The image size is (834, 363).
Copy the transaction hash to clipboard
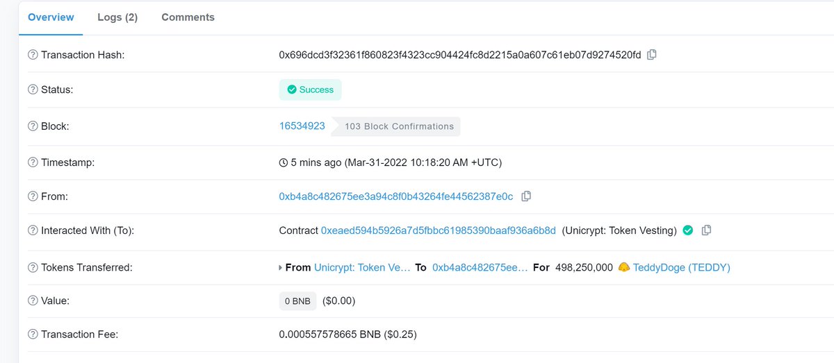tap(651, 55)
